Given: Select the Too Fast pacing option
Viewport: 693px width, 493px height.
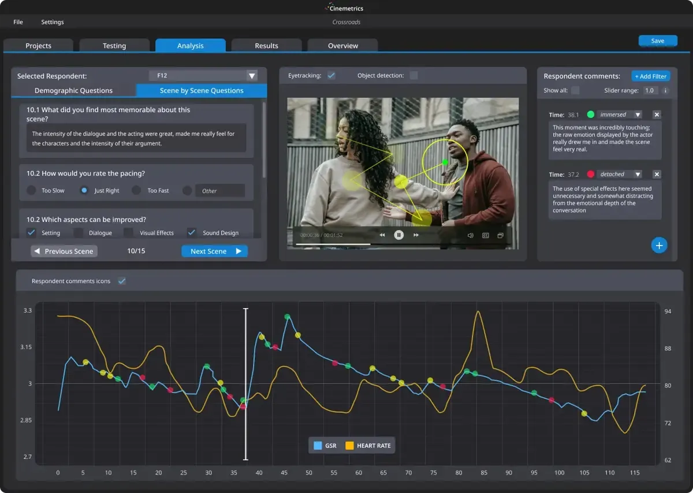Looking at the screenshot, I should click(137, 190).
